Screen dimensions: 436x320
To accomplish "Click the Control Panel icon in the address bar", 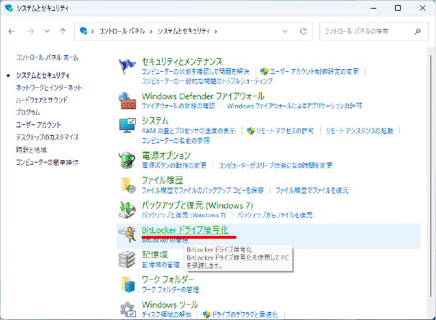I will [x=83, y=31].
